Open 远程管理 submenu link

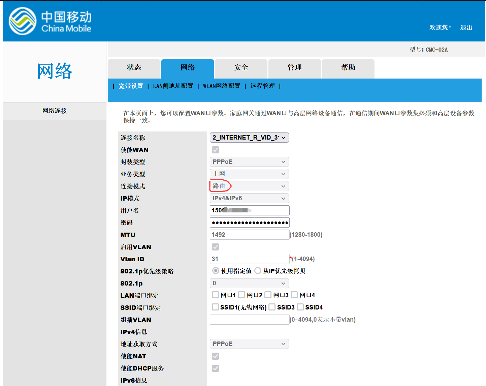point(263,86)
